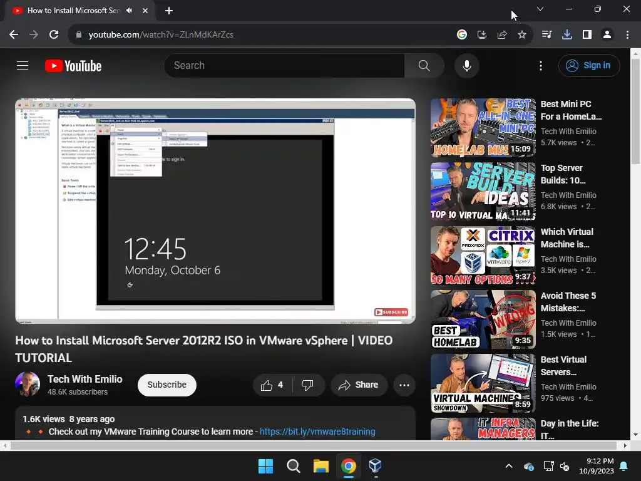
Task: Open tab search chevron
Action: click(x=540, y=9)
